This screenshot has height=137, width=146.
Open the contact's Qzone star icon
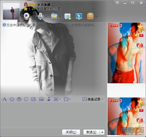26,9
